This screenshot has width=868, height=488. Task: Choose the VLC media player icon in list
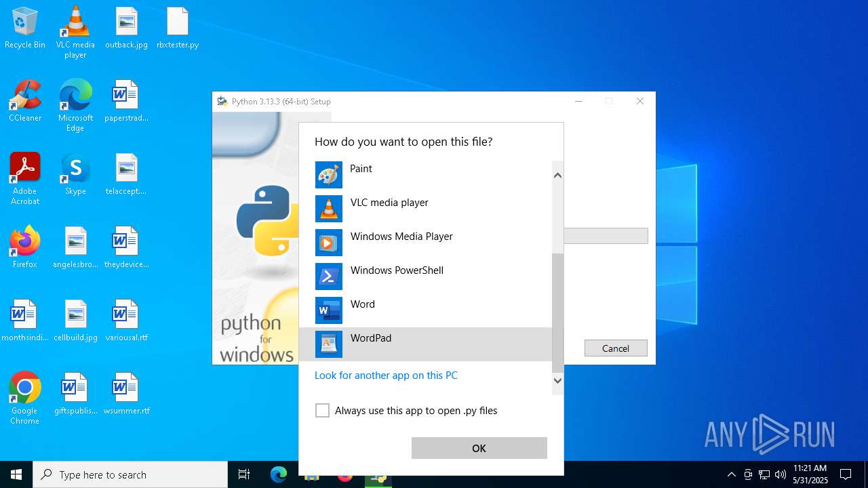[329, 209]
